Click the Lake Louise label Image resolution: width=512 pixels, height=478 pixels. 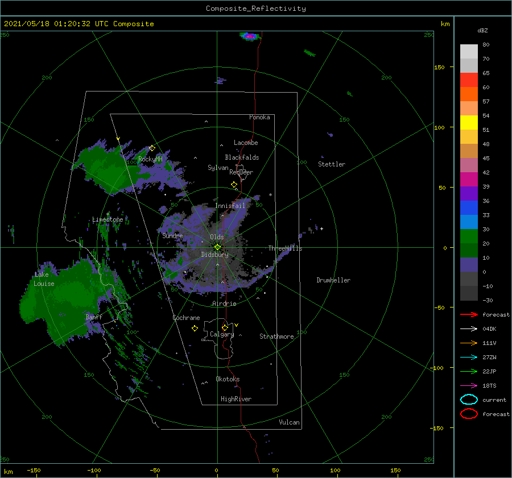(x=44, y=279)
